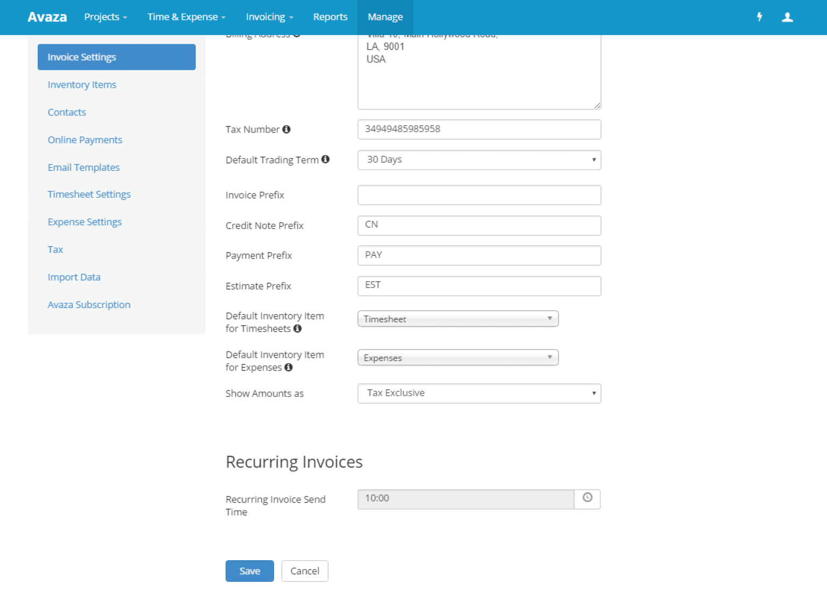This screenshot has height=599, width=827.
Task: Click the Tax Number info icon
Action: 287,129
